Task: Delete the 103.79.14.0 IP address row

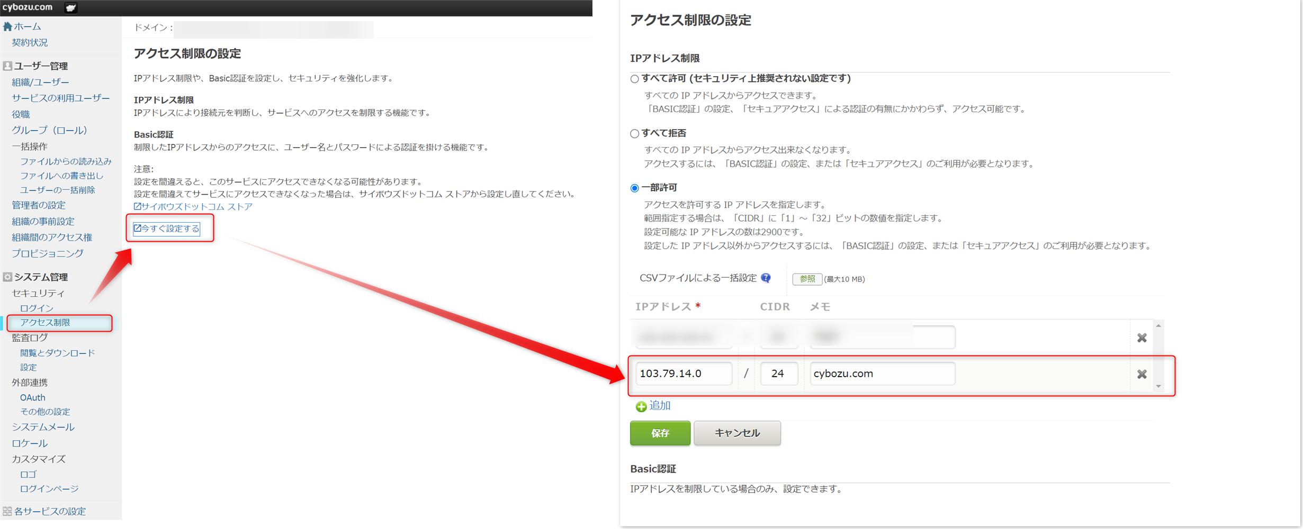Action: coord(1142,374)
